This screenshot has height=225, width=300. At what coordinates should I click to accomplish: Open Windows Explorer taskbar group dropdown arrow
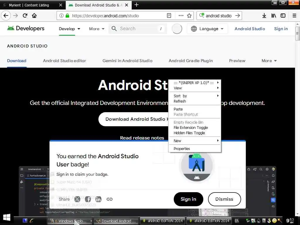pyautogui.click(x=91, y=221)
